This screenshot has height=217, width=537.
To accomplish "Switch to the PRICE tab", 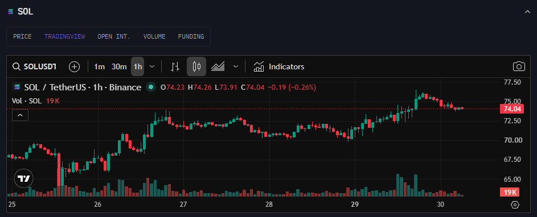I will tap(22, 36).
